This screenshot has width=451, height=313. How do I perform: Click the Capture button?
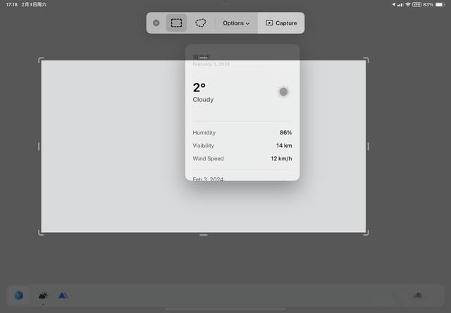point(281,23)
